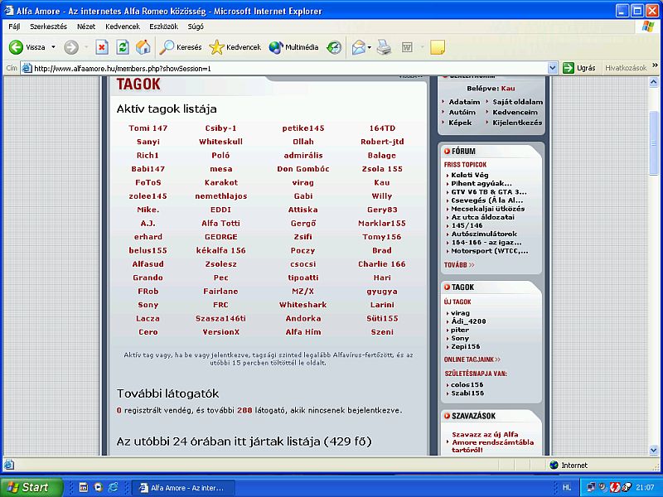Click the vertical scrollbar down arrow
Image resolution: width=663 pixels, height=497 pixels.
click(654, 450)
